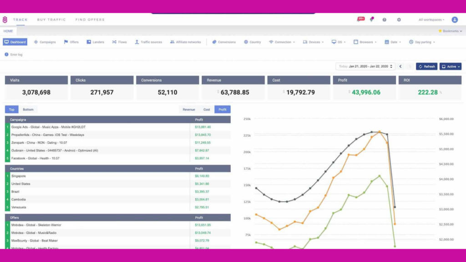Click the Outbrain United States Android campaign

118,151
